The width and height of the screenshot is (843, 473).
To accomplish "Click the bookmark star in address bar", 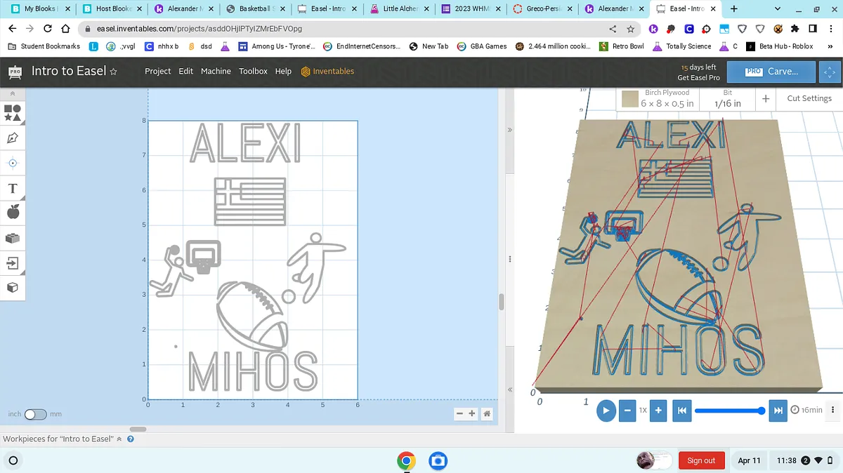I will (630, 29).
